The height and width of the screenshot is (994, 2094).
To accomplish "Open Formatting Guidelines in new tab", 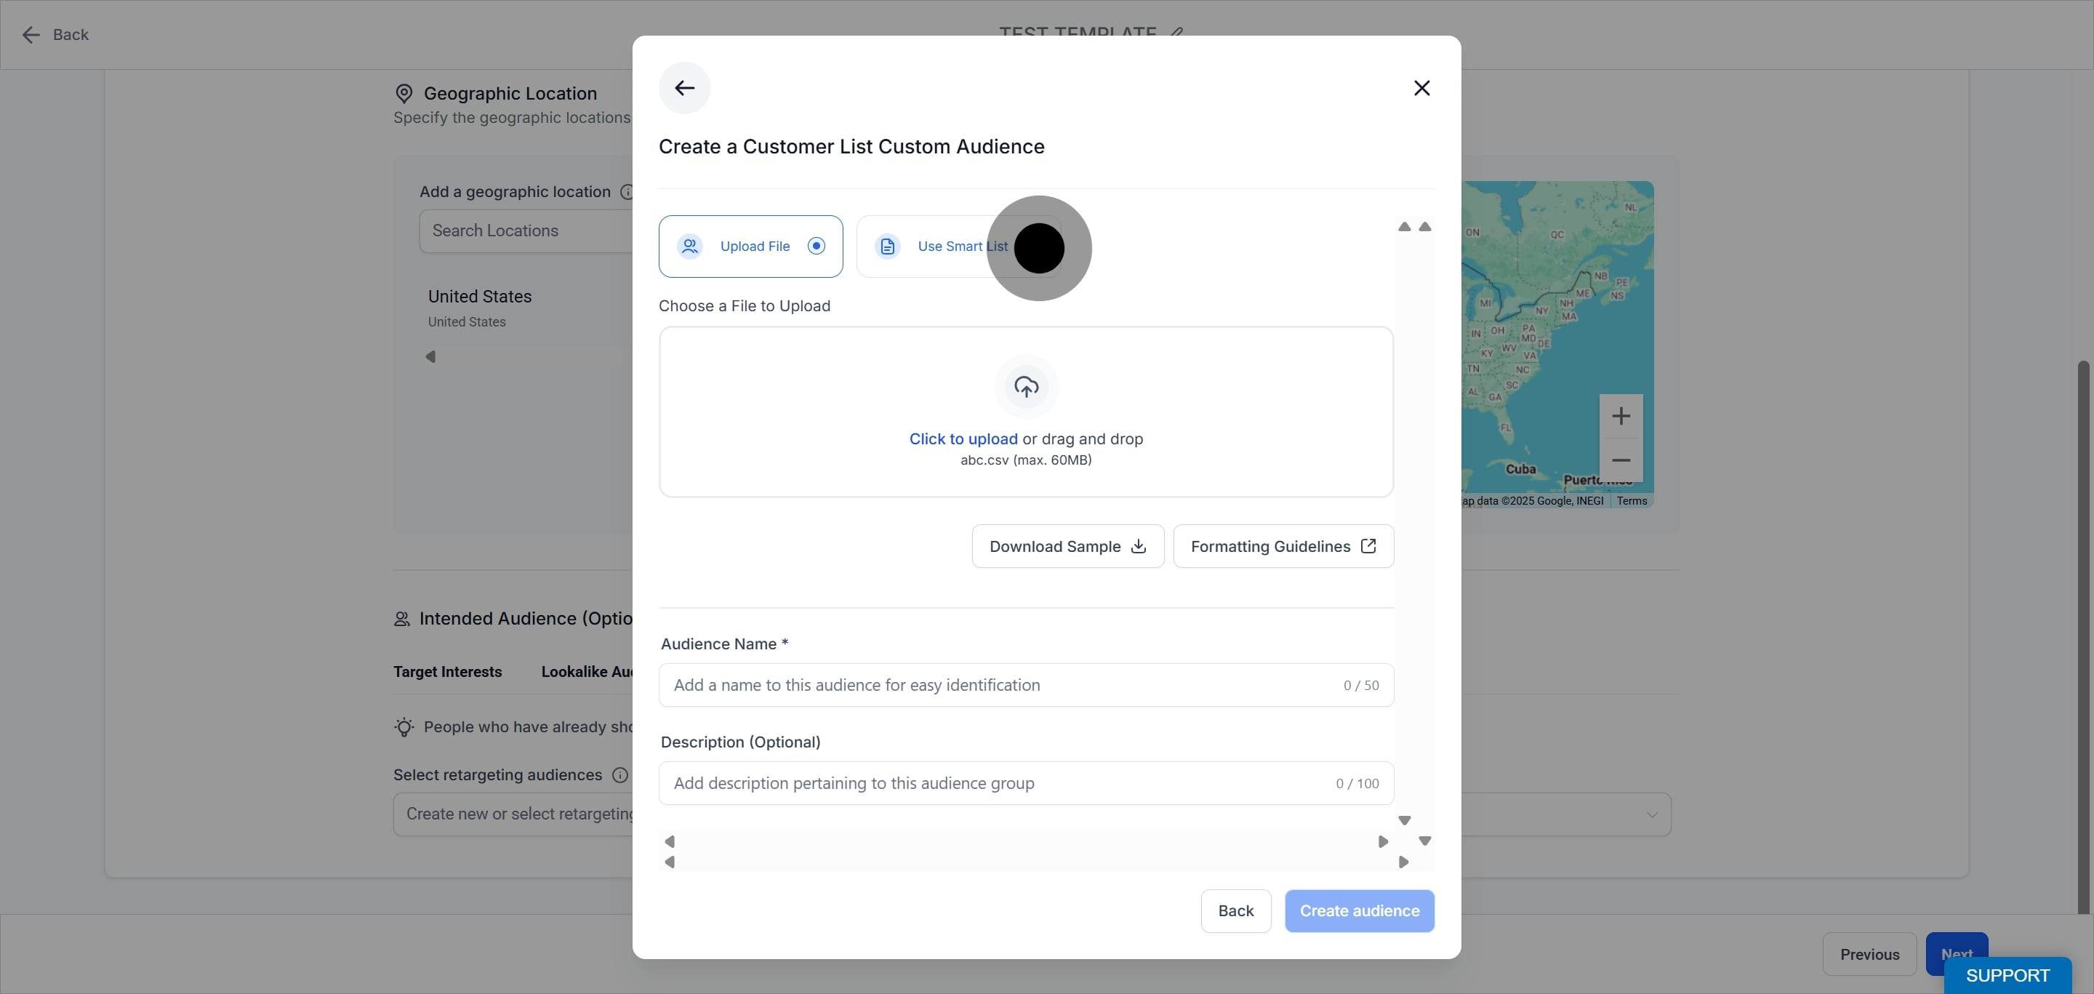I will (1283, 546).
